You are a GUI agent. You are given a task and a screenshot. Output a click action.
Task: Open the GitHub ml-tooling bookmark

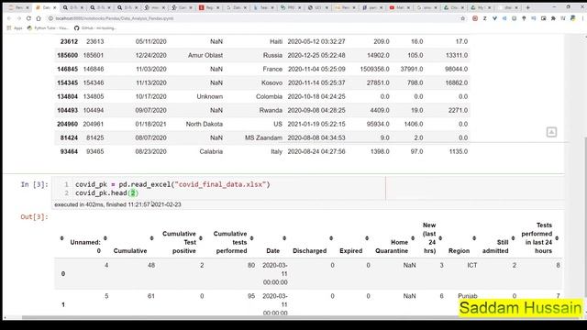[x=95, y=28]
